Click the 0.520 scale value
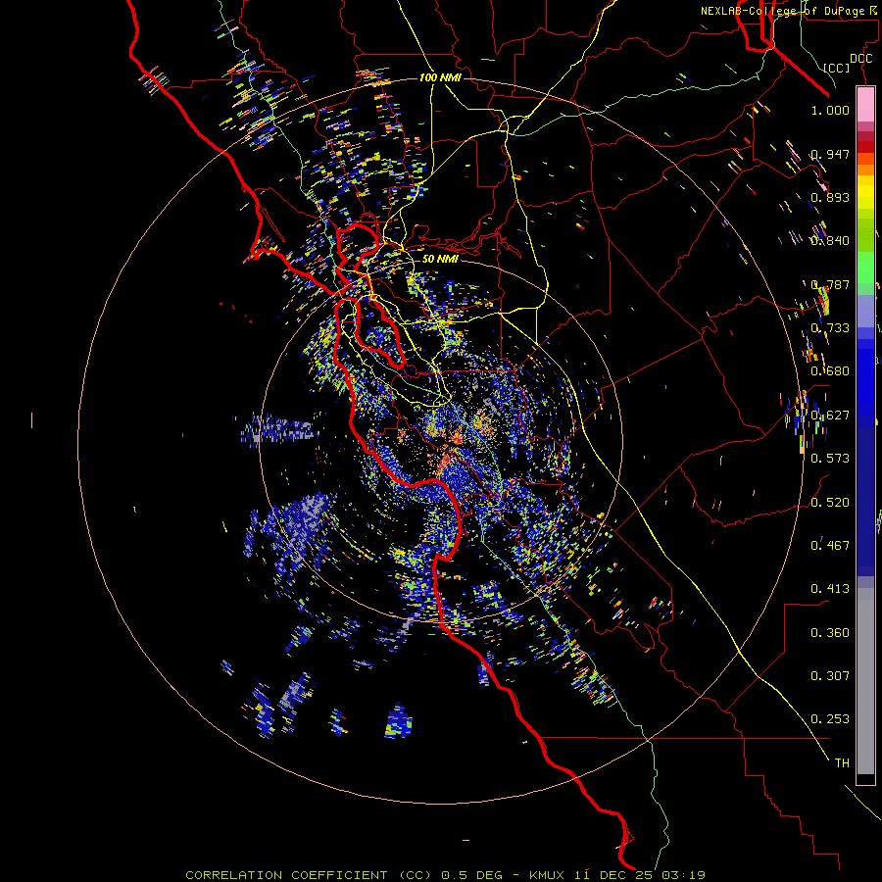The height and width of the screenshot is (882, 882). pos(830,503)
